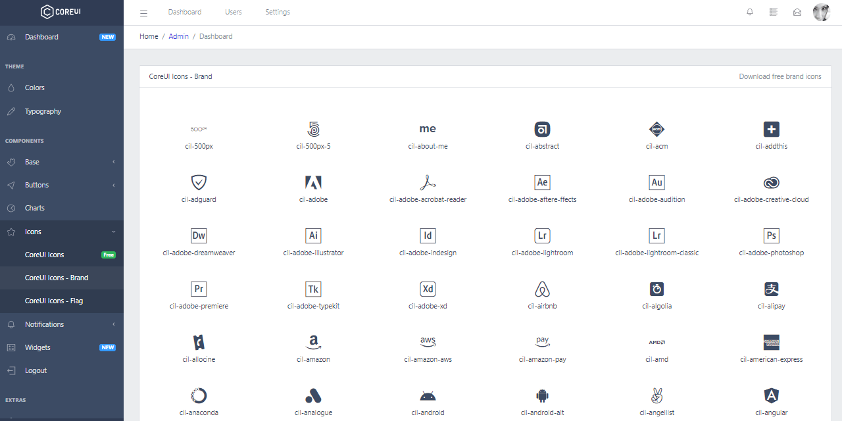The height and width of the screenshot is (421, 842).
Task: Expand the Buttons sidebar menu
Action: click(62, 185)
